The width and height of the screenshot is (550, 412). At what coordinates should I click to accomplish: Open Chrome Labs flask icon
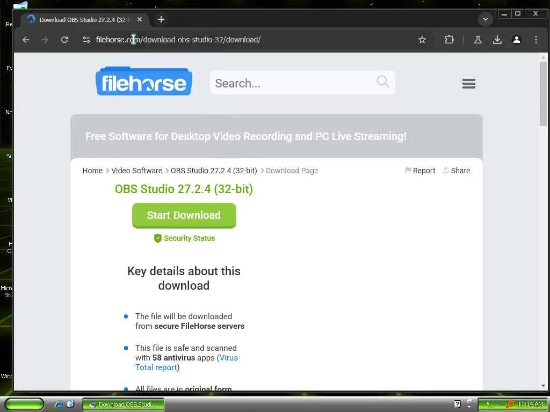tap(477, 40)
